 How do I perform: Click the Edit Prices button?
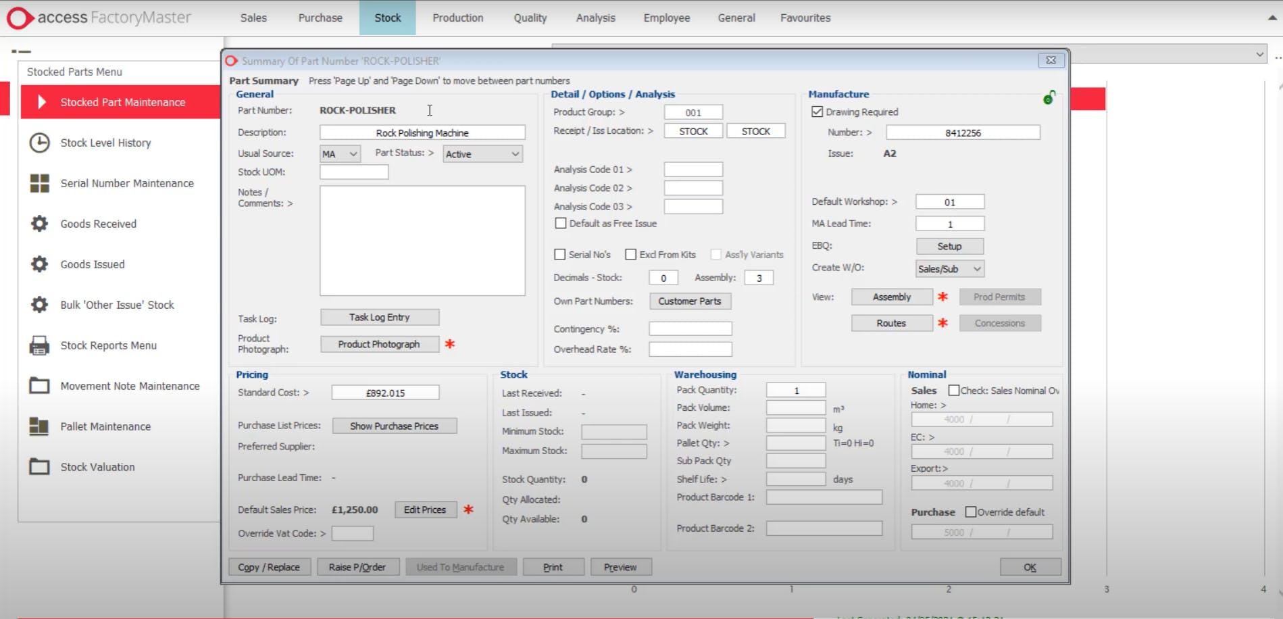coord(425,510)
